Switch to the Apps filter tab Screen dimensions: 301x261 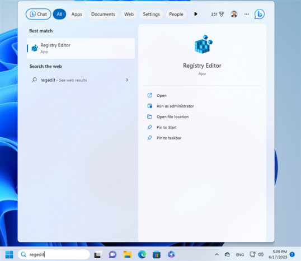pos(77,14)
